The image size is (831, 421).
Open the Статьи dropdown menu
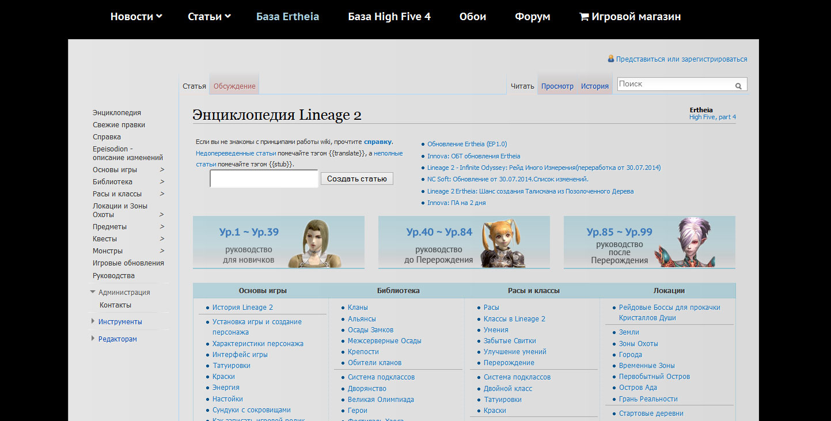209,17
